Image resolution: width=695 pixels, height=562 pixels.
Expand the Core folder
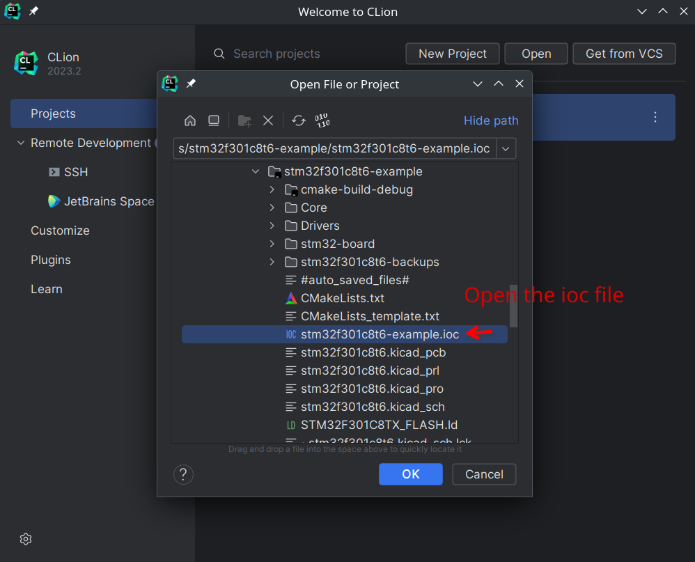click(272, 208)
